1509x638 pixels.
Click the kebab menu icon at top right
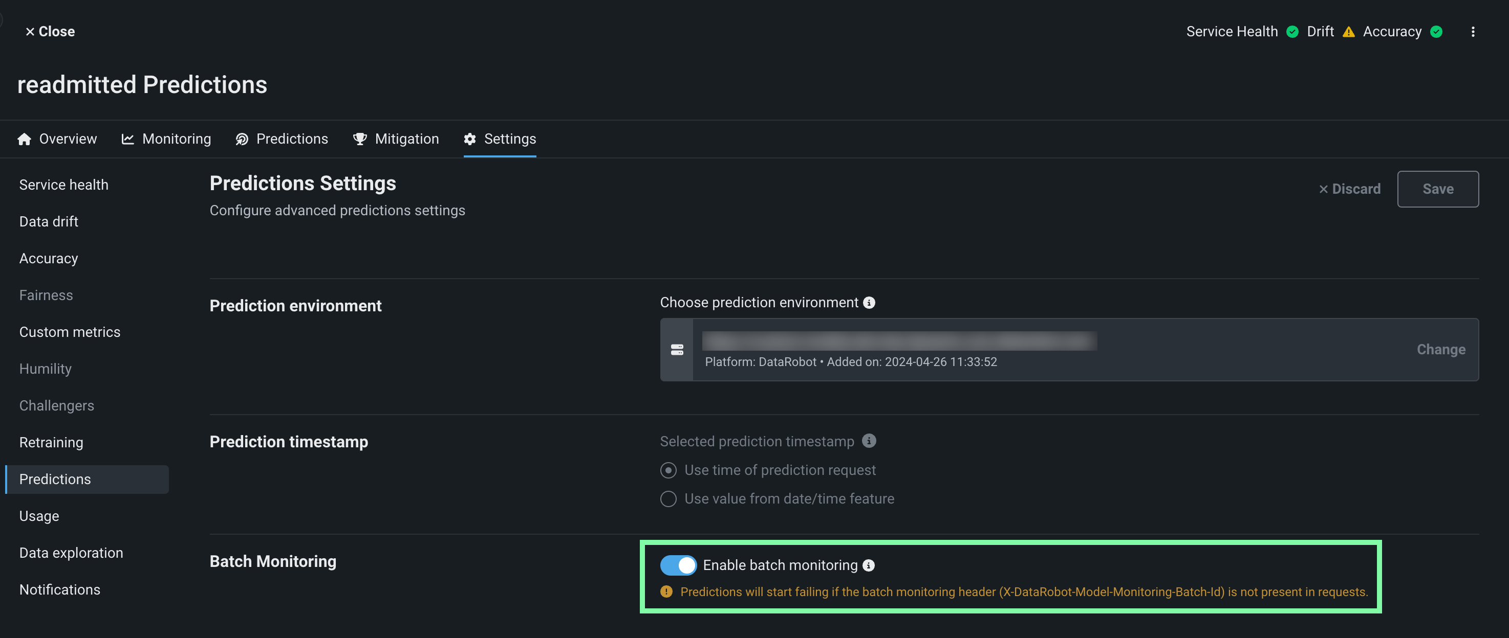(1473, 32)
